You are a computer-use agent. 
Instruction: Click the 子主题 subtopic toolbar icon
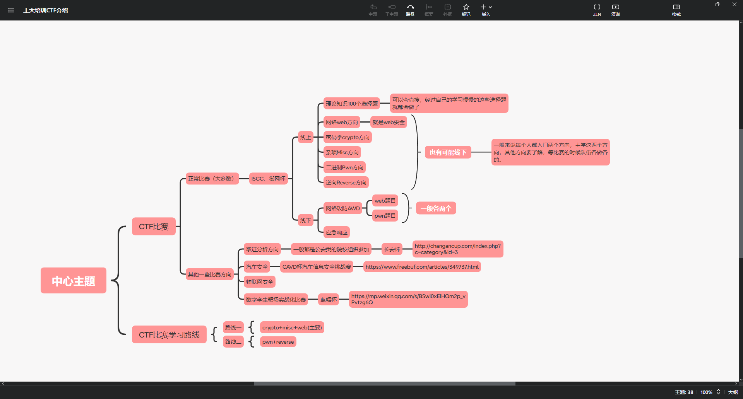click(x=392, y=10)
